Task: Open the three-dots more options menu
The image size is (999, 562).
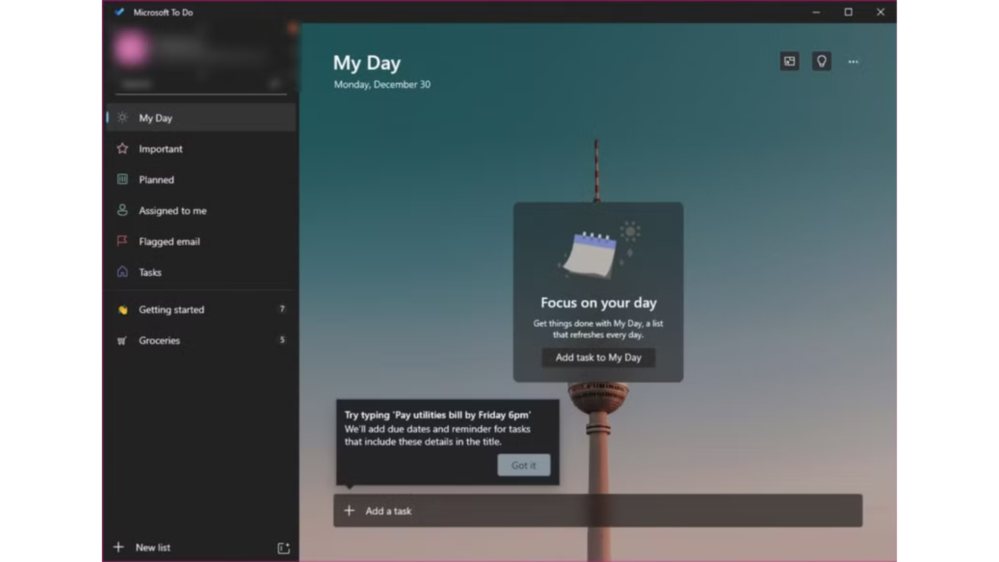Action: point(853,61)
